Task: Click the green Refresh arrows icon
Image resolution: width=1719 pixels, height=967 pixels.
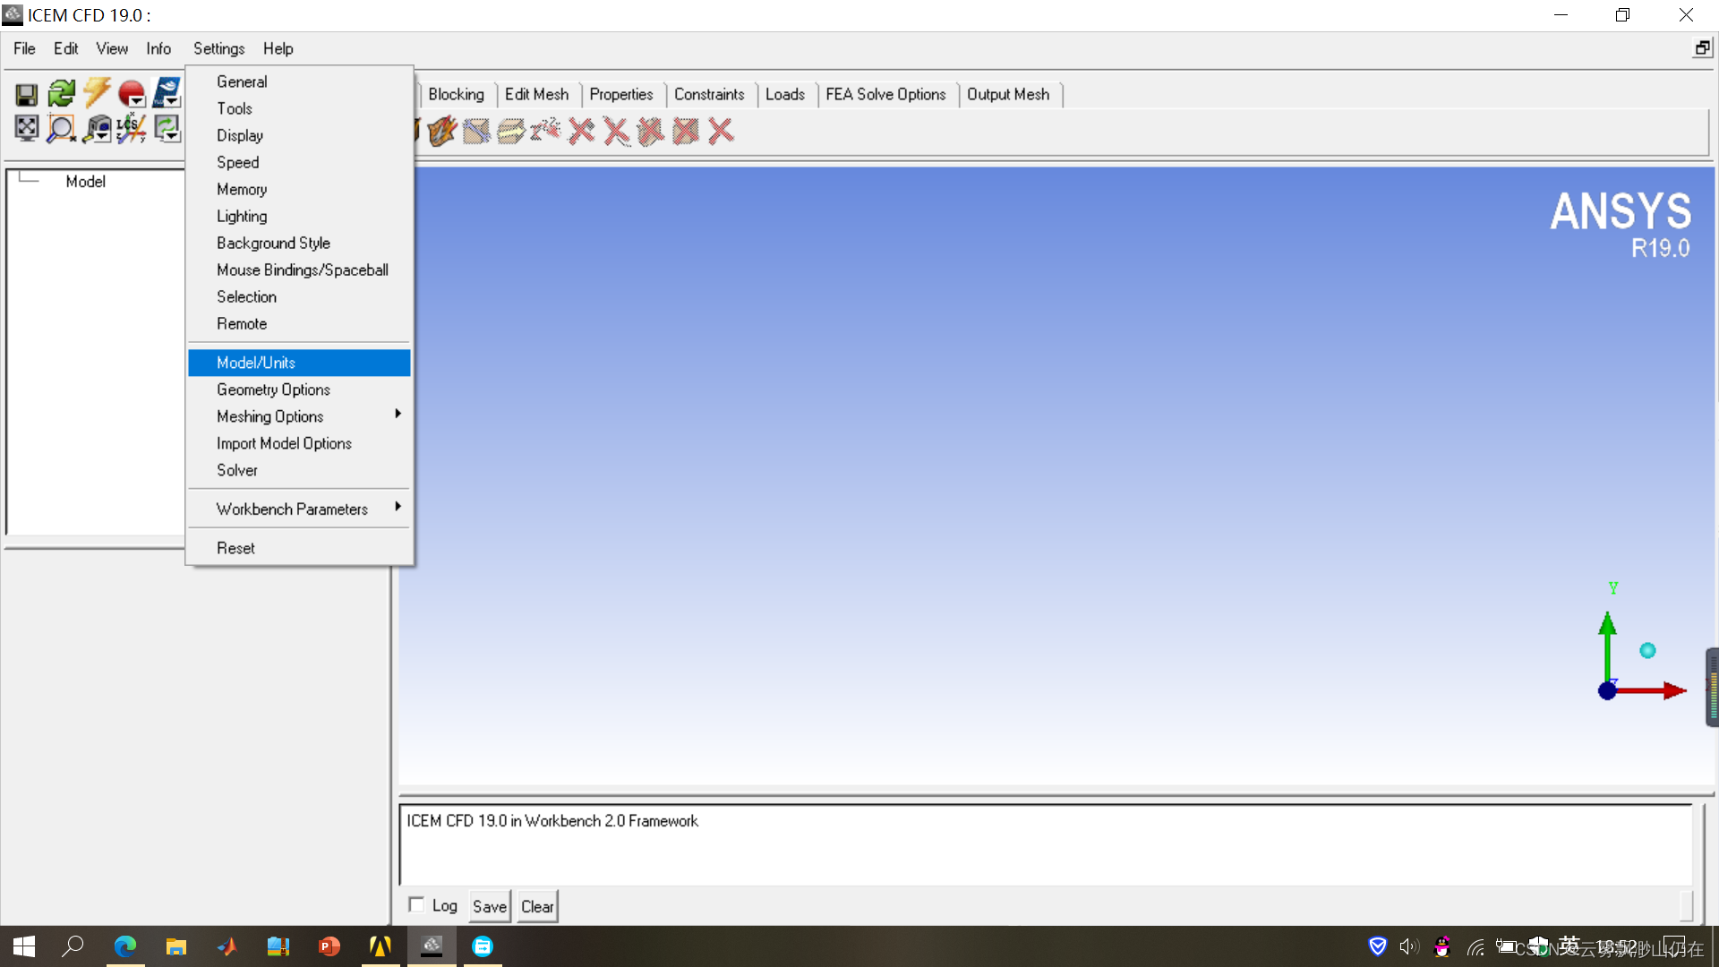Action: pos(61,93)
